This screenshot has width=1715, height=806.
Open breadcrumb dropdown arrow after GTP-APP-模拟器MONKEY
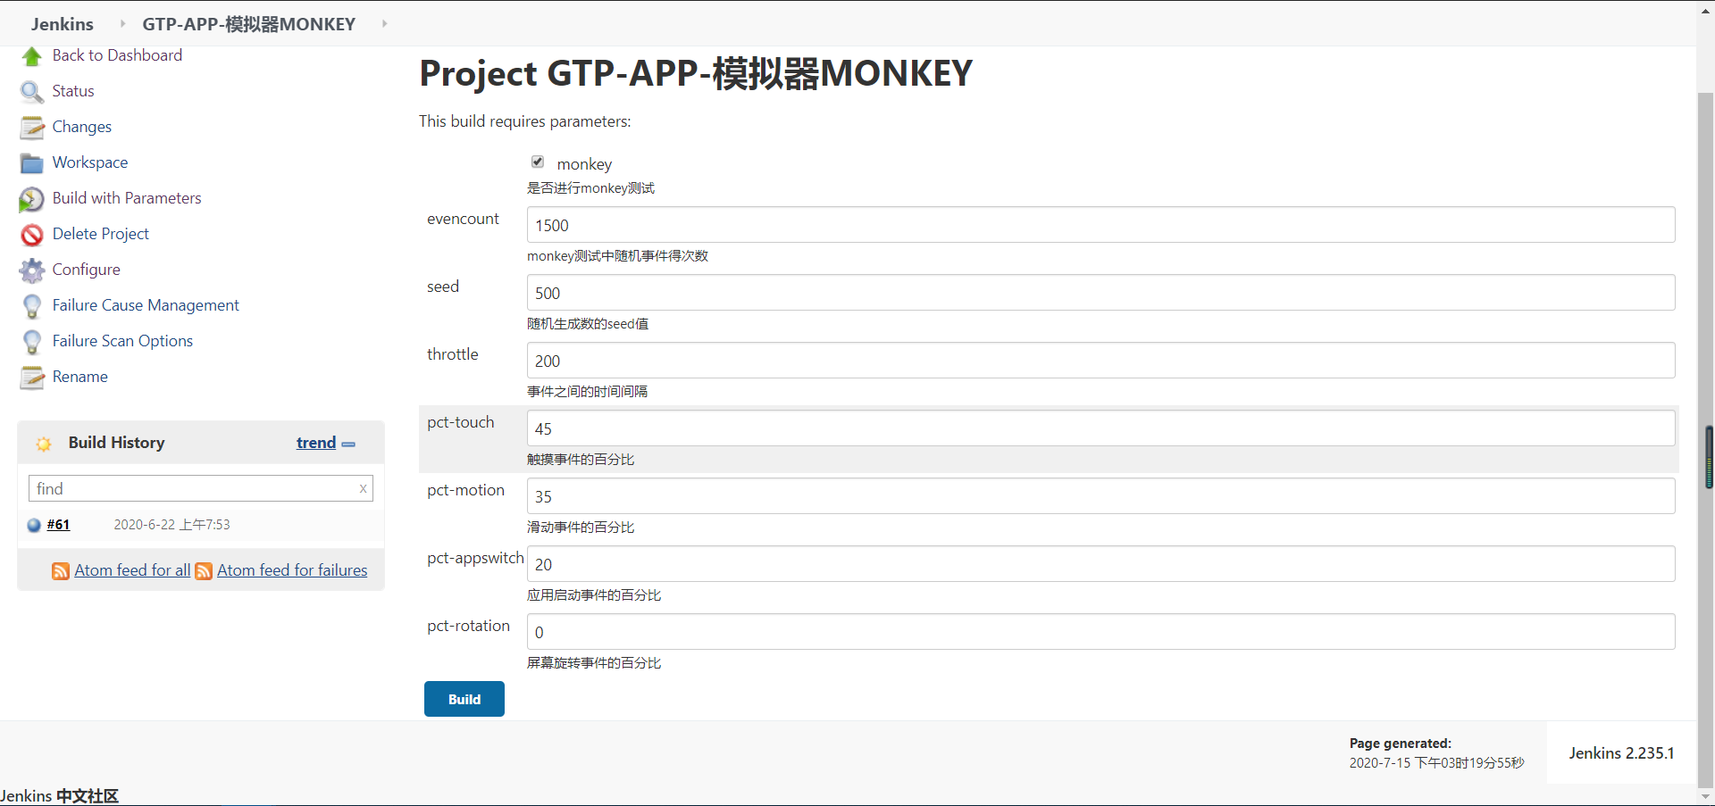(384, 23)
